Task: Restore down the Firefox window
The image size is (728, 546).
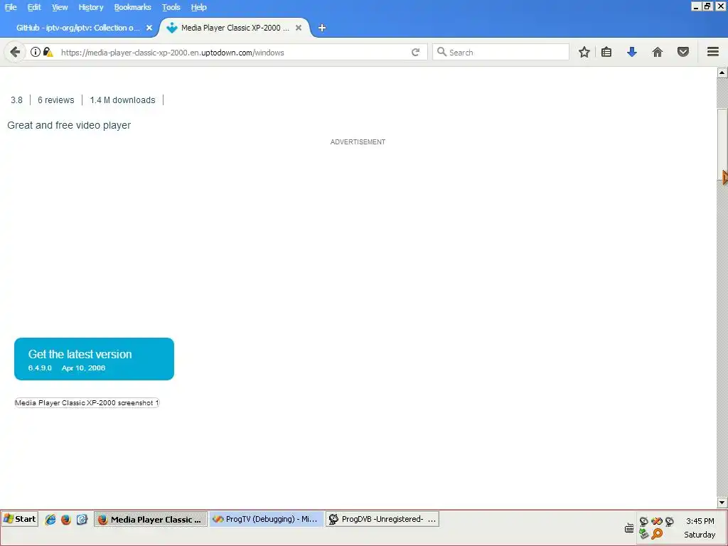Action: click(707, 6)
